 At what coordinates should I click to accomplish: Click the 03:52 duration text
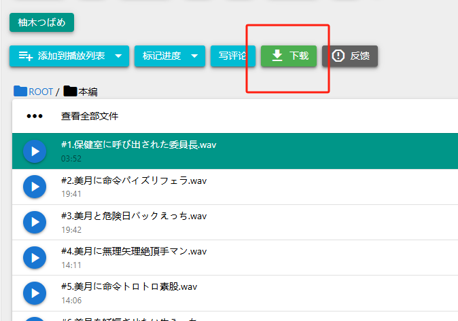[x=71, y=159]
